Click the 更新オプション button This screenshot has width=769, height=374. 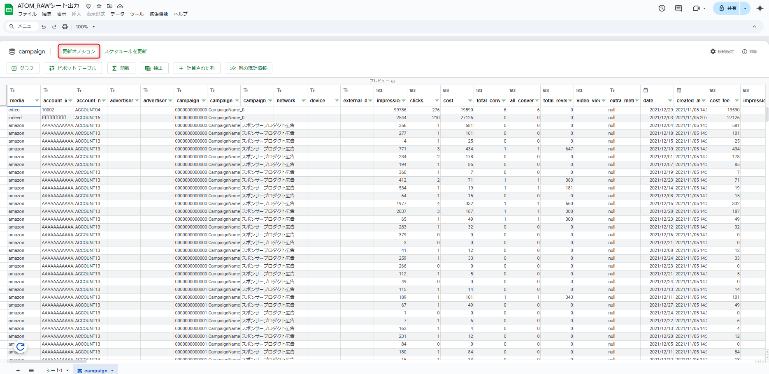click(79, 51)
